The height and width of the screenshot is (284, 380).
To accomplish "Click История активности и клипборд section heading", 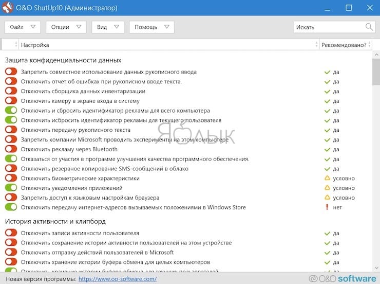I will tap(55, 221).
